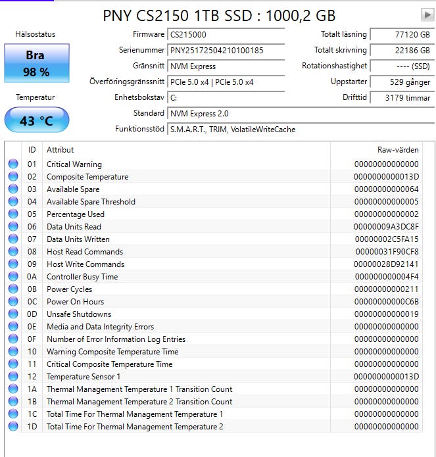Image resolution: width=436 pixels, height=457 pixels.
Task: Click the status orb for row 1A
Action: pos(13,389)
